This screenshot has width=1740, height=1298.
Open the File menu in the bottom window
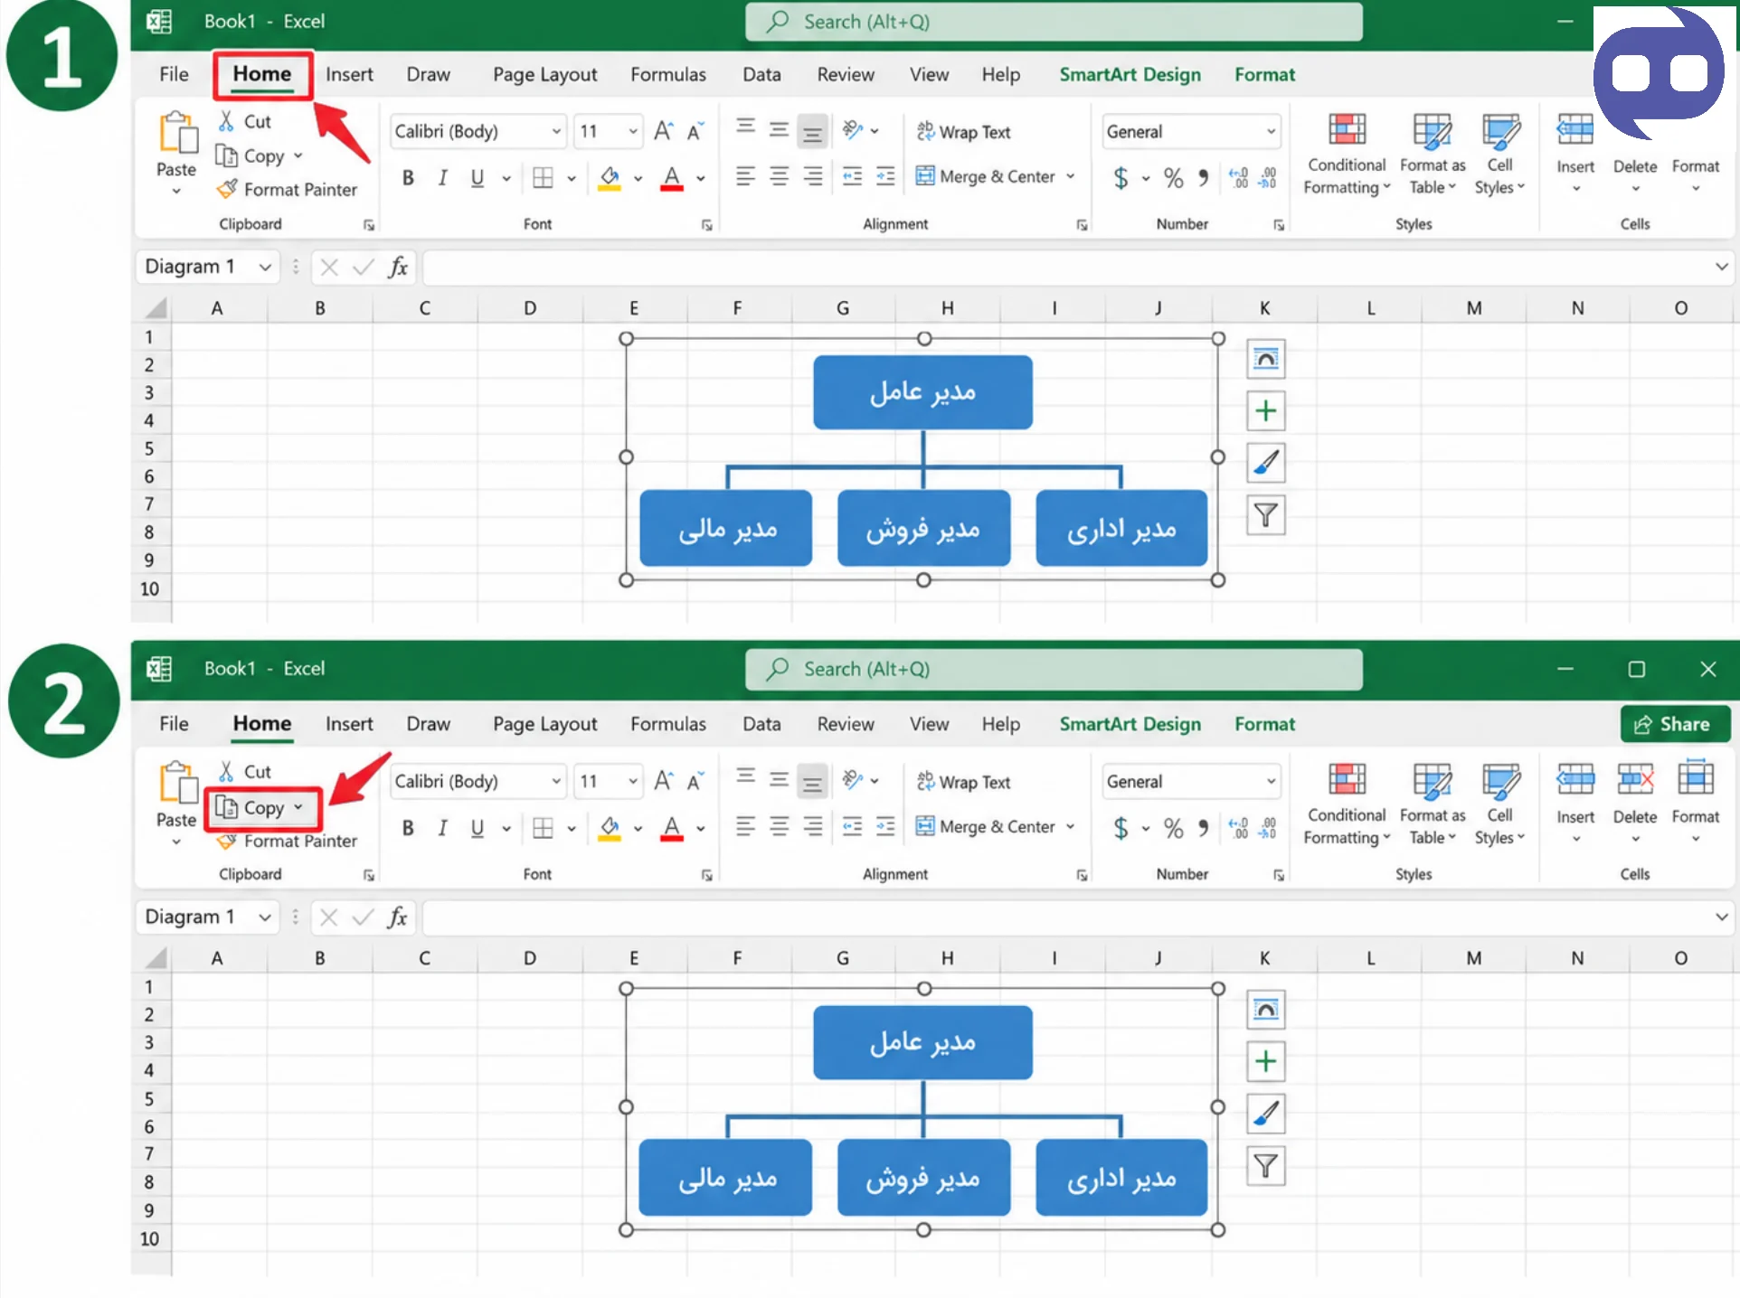pos(174,724)
